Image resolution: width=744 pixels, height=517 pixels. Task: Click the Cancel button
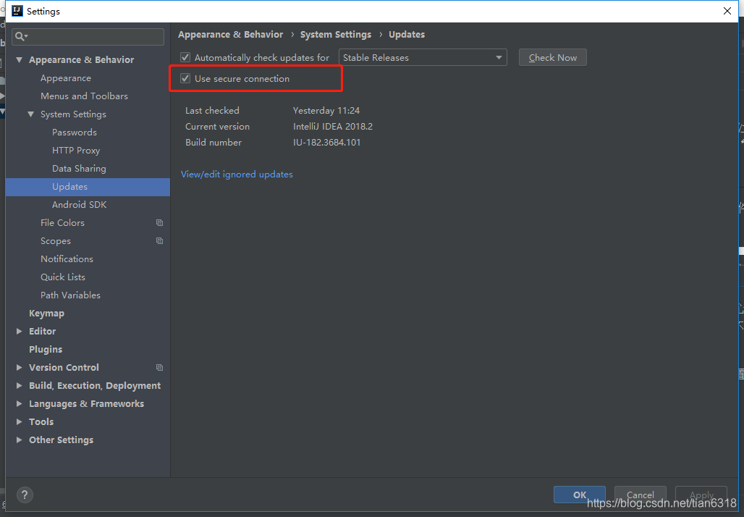640,495
